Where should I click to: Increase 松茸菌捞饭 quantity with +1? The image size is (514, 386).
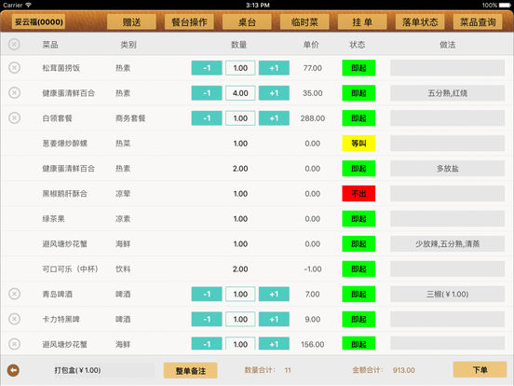(x=274, y=68)
